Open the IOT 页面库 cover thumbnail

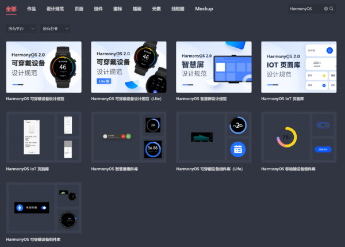pyautogui.click(x=298, y=67)
